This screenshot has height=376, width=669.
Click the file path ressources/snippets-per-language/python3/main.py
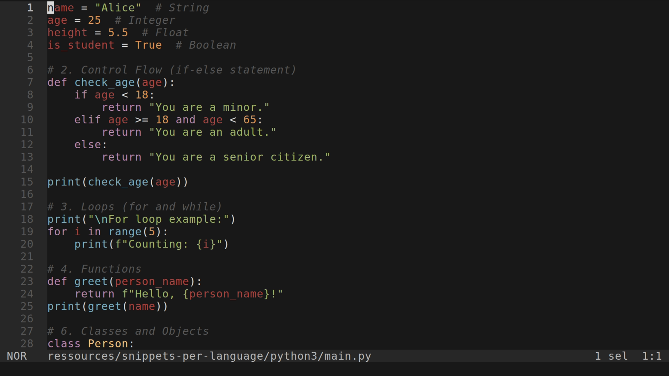[x=209, y=356]
